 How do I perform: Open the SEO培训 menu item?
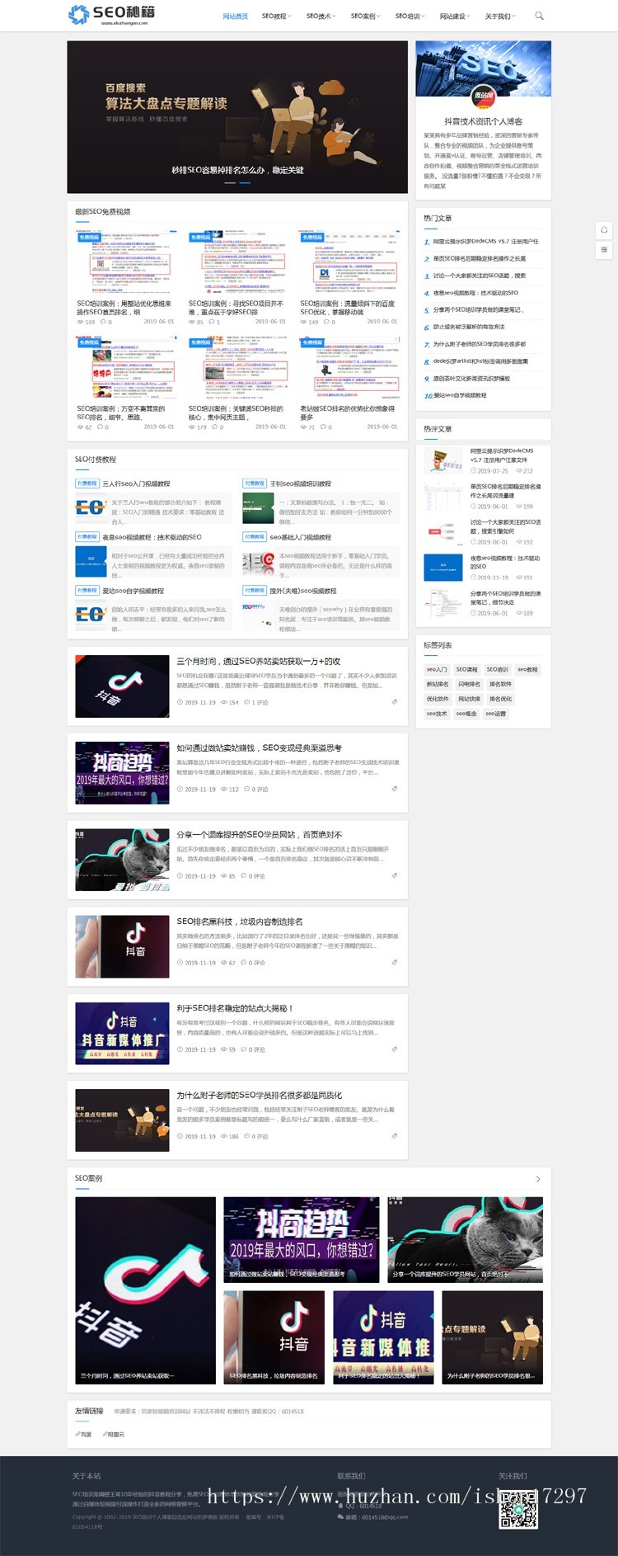click(x=410, y=16)
